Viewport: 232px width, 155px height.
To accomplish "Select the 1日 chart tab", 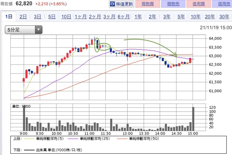I will [x=9, y=16].
